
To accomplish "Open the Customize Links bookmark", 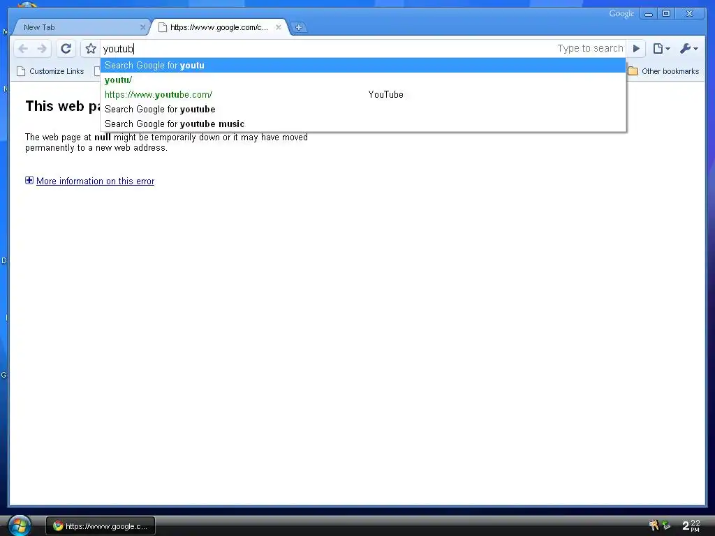I will (x=50, y=71).
